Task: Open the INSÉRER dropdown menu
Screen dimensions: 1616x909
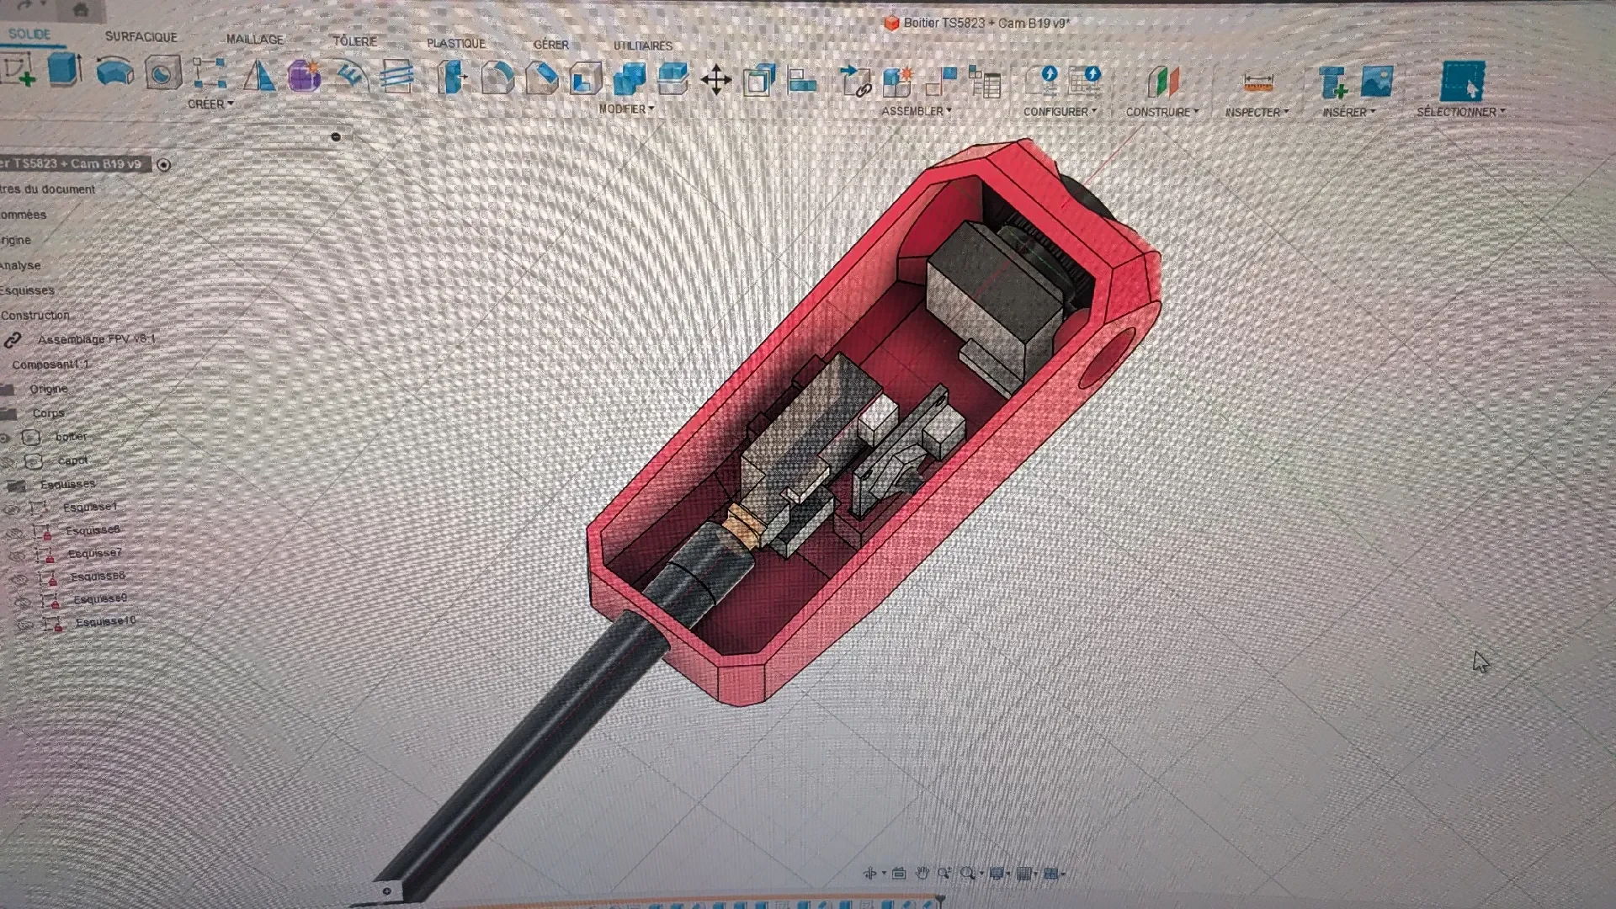Action: coord(1349,113)
